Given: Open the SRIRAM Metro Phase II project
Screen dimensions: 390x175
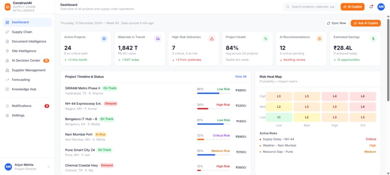Looking at the screenshot, I should [x=156, y=91].
